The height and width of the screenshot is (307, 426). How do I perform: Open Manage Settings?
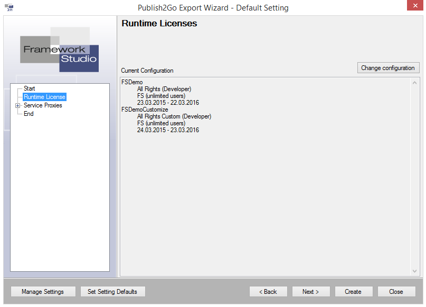coord(43,292)
